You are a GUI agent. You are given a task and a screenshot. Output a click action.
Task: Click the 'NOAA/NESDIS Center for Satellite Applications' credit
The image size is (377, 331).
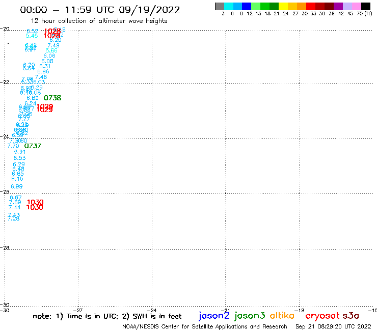[185, 327]
